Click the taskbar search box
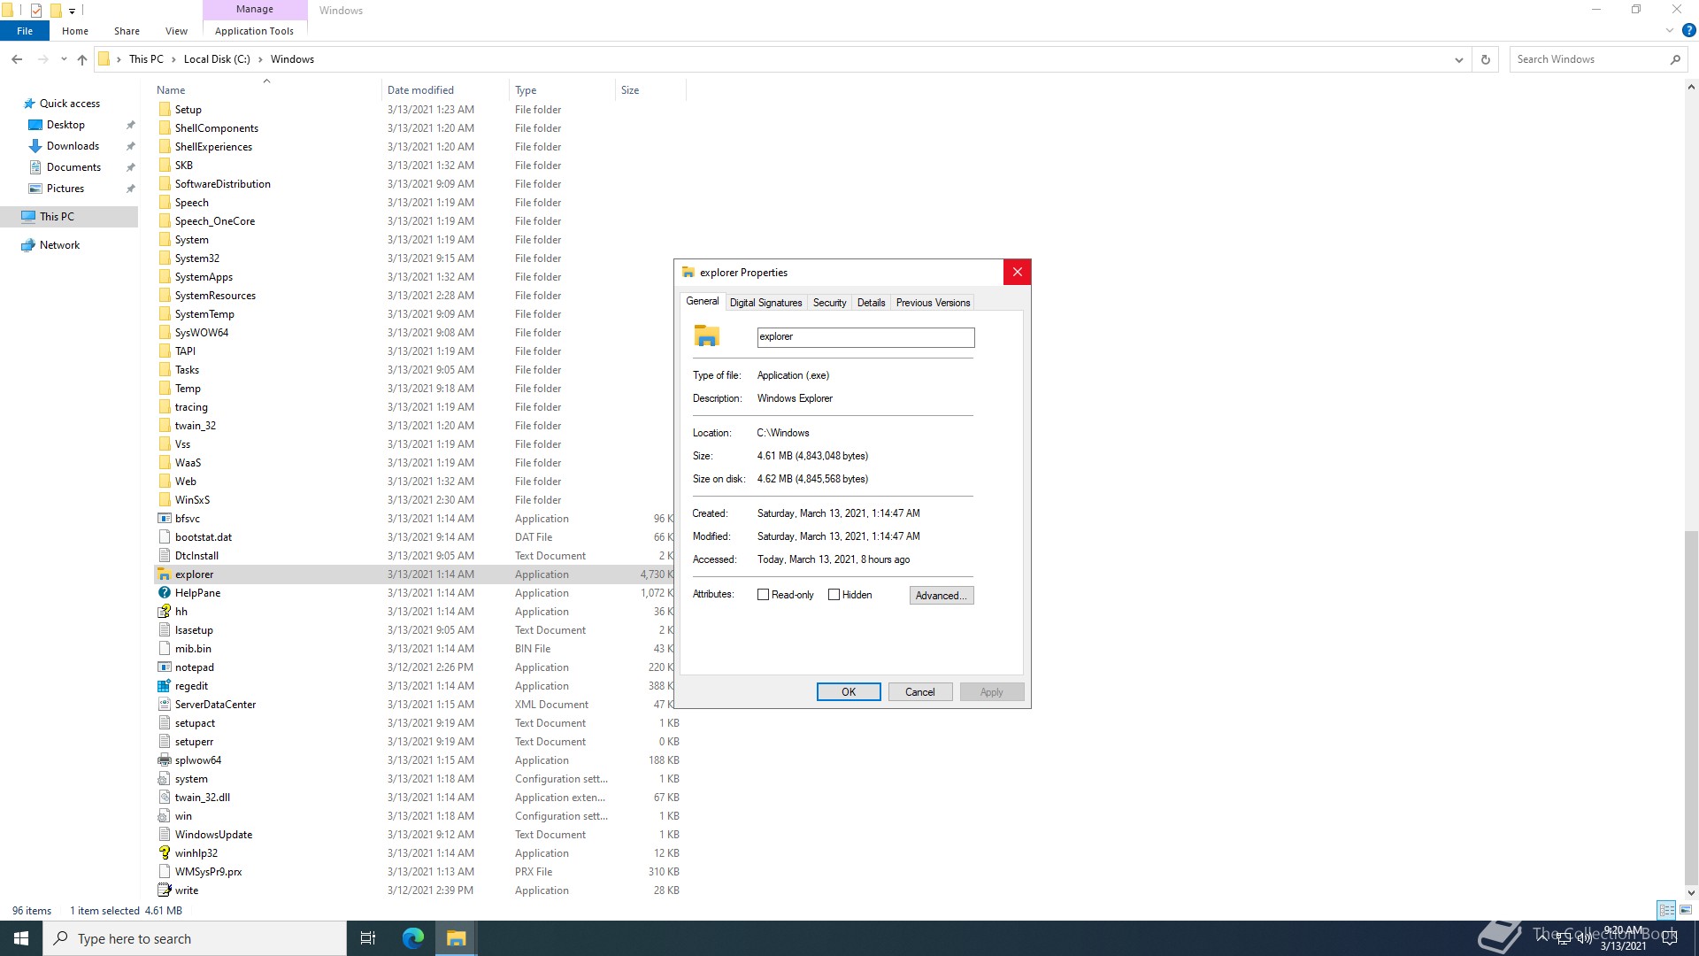Image resolution: width=1699 pixels, height=956 pixels. click(x=195, y=938)
